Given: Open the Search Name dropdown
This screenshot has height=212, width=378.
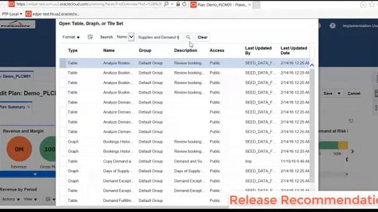Looking at the screenshot, I should [x=131, y=37].
